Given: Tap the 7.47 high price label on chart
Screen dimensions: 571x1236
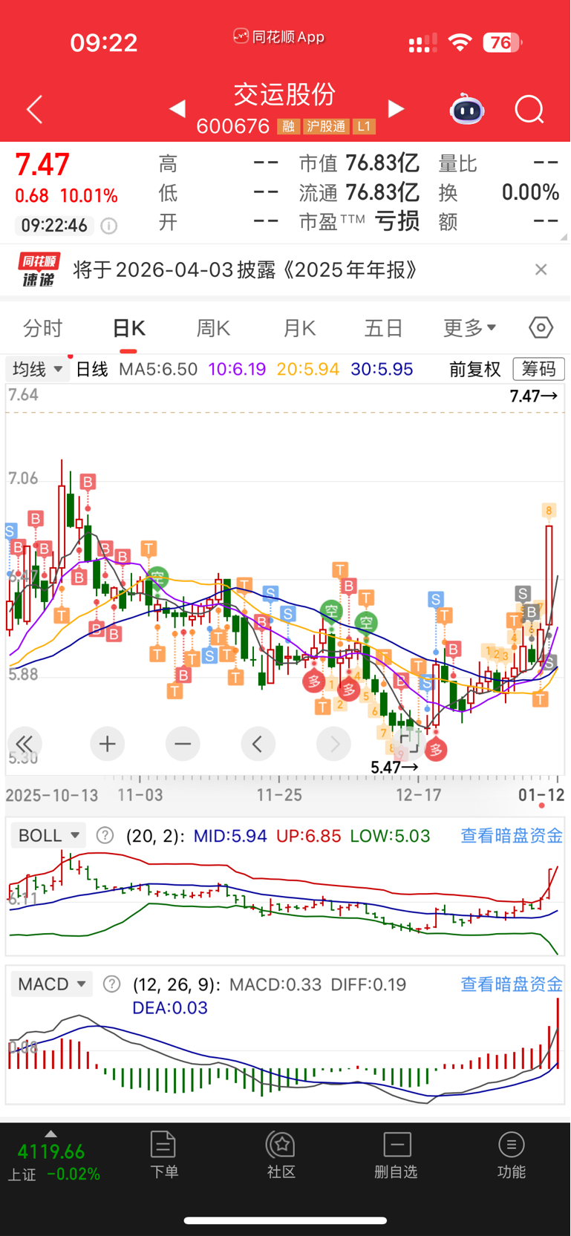Looking at the screenshot, I should point(534,396).
